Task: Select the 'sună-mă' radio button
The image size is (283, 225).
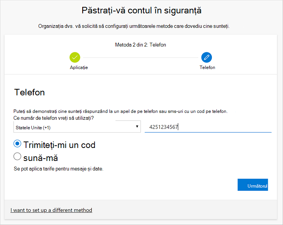Action: (17, 156)
